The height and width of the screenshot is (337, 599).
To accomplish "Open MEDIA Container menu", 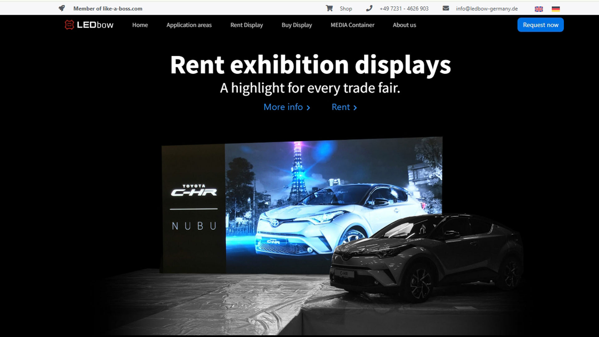I will click(x=353, y=25).
